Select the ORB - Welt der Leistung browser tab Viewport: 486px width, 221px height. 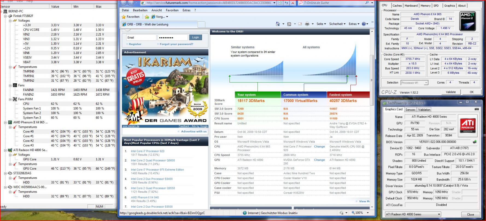tap(159, 24)
